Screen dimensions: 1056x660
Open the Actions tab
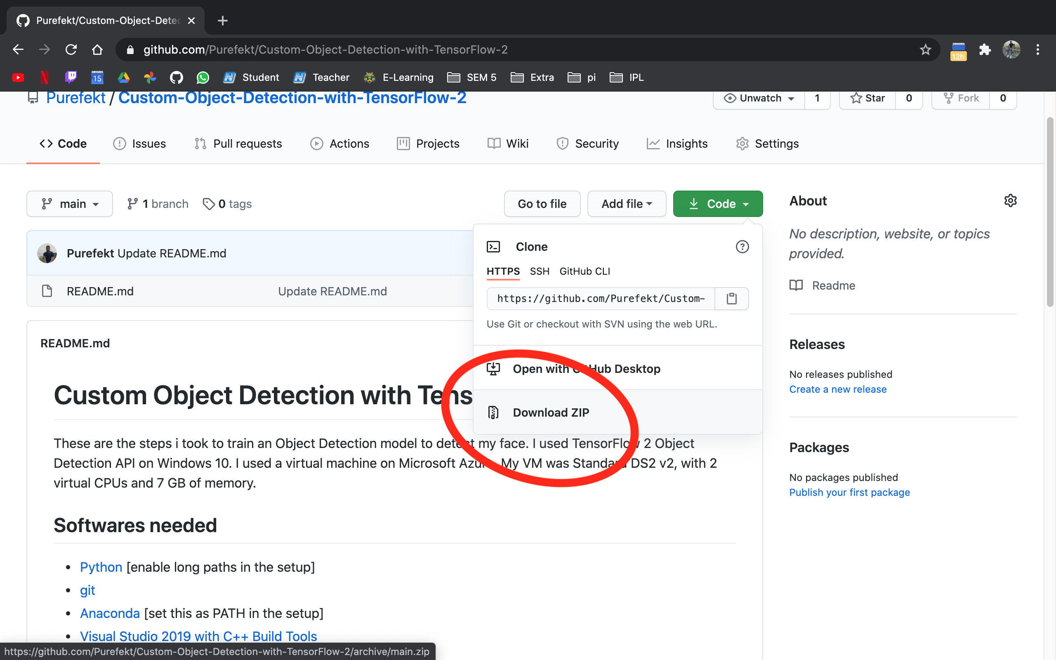pos(340,144)
